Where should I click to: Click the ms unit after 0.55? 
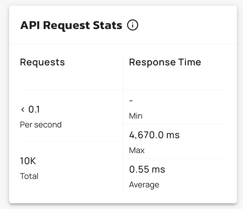pyautogui.click(x=158, y=169)
